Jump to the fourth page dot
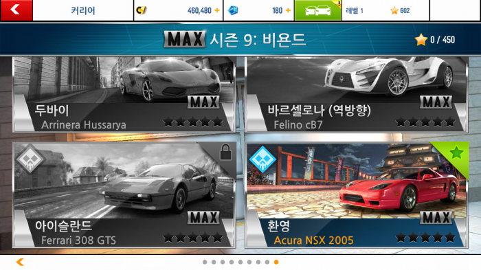The height and width of the screenshot is (270, 481). click(x=232, y=262)
